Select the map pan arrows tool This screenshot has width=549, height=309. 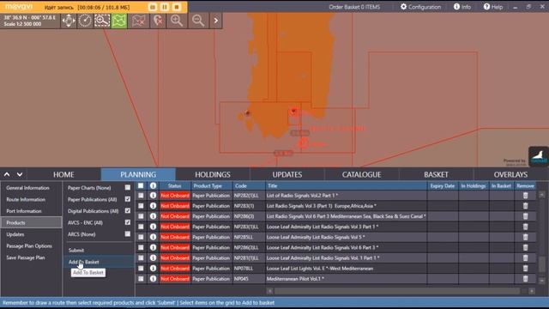(x=69, y=21)
